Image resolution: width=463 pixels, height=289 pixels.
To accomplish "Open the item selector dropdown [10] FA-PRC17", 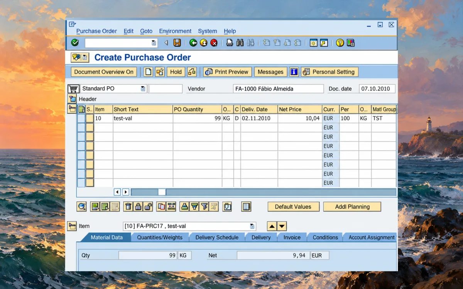I will coord(252,226).
